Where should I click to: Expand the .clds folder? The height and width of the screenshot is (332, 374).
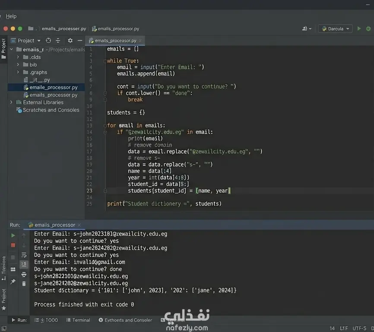18,57
